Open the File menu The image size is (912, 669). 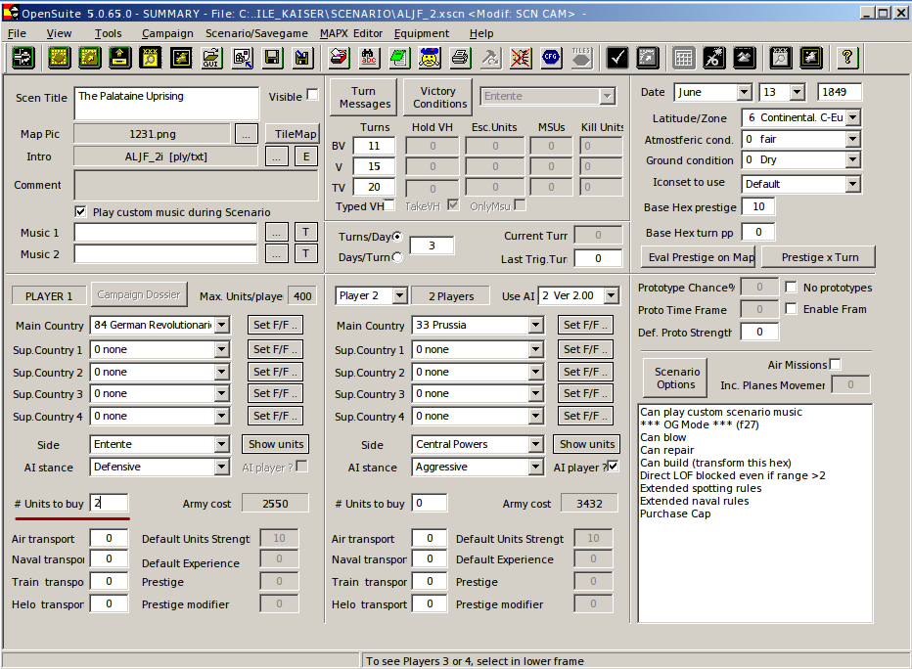[x=17, y=33]
